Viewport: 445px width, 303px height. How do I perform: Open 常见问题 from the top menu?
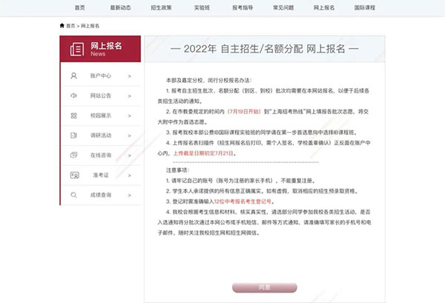click(283, 7)
